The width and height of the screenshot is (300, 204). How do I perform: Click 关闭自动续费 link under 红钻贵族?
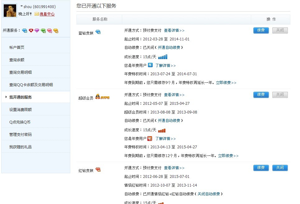(209, 194)
